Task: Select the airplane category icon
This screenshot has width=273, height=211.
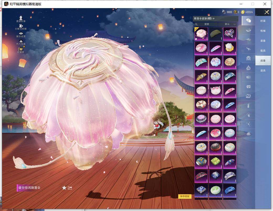Action: pos(248,49)
